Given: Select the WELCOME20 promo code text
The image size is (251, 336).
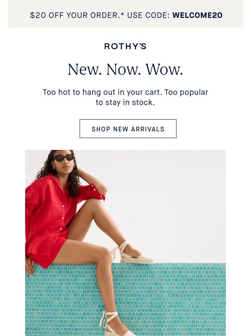Looking at the screenshot, I should click(x=197, y=15).
